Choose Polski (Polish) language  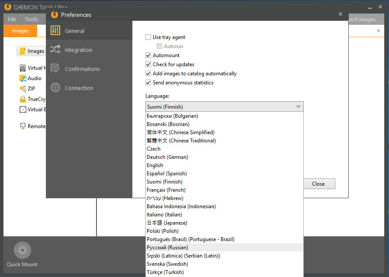pos(224,231)
